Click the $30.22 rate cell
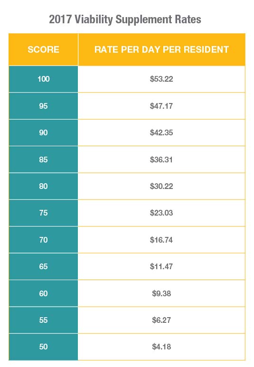Viewport: 254px width, 367px height. (161, 186)
